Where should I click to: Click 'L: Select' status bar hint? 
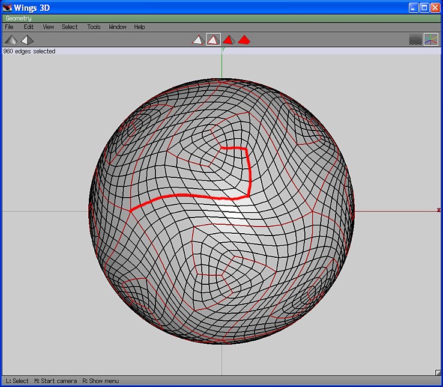[17, 381]
